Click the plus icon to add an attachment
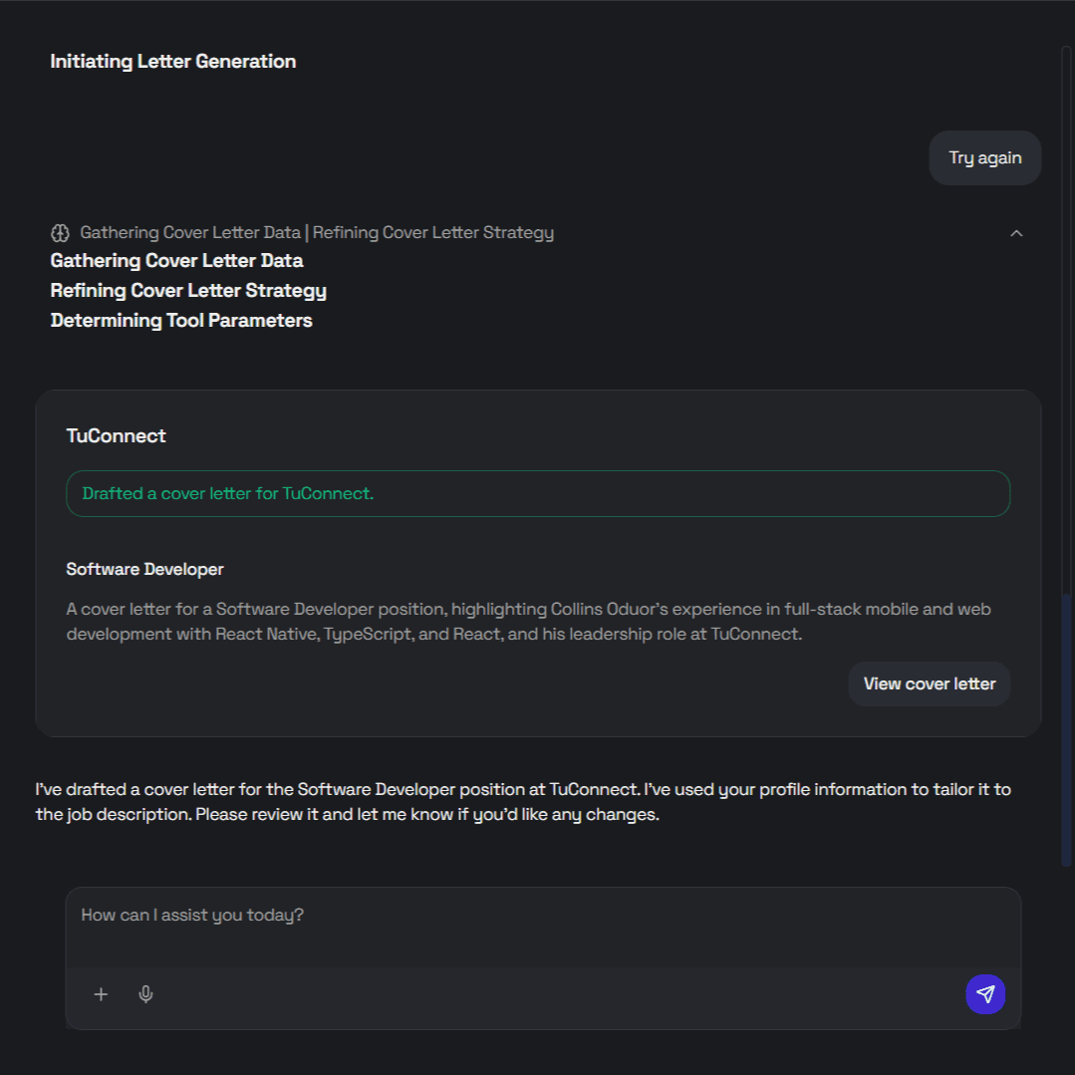1075x1075 pixels. pyautogui.click(x=101, y=994)
